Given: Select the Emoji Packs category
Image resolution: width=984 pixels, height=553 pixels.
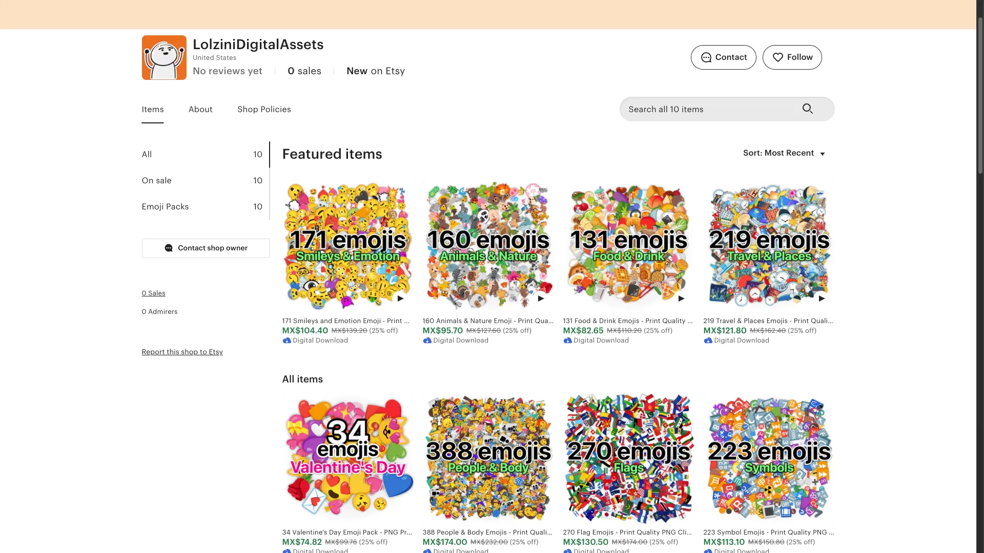Looking at the screenshot, I should point(165,206).
